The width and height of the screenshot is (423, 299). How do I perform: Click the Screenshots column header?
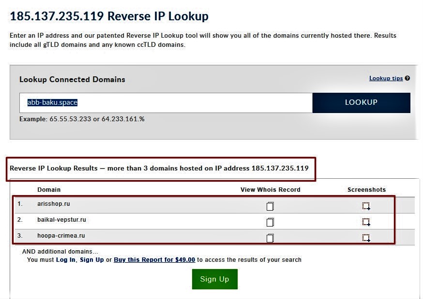(x=366, y=190)
